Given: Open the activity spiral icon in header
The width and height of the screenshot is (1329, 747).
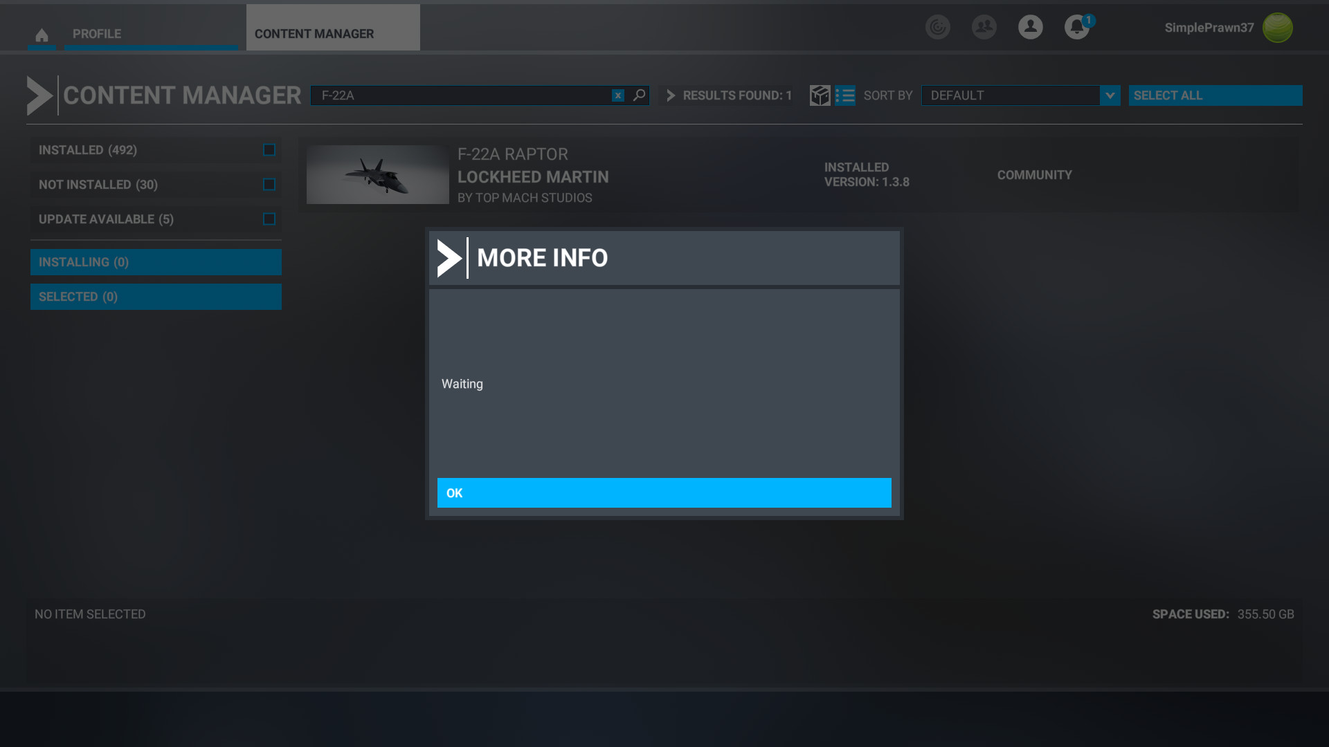Looking at the screenshot, I should pos(937,27).
